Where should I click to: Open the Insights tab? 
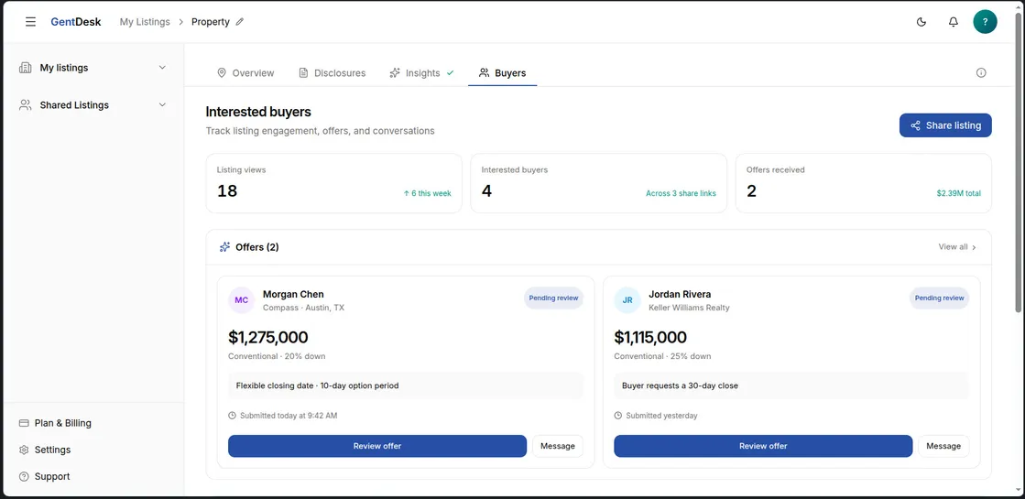421,72
